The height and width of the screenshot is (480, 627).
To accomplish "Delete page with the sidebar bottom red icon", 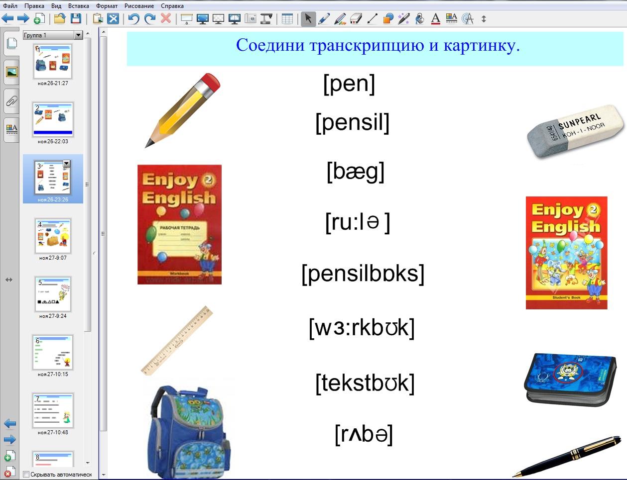I will point(10,471).
